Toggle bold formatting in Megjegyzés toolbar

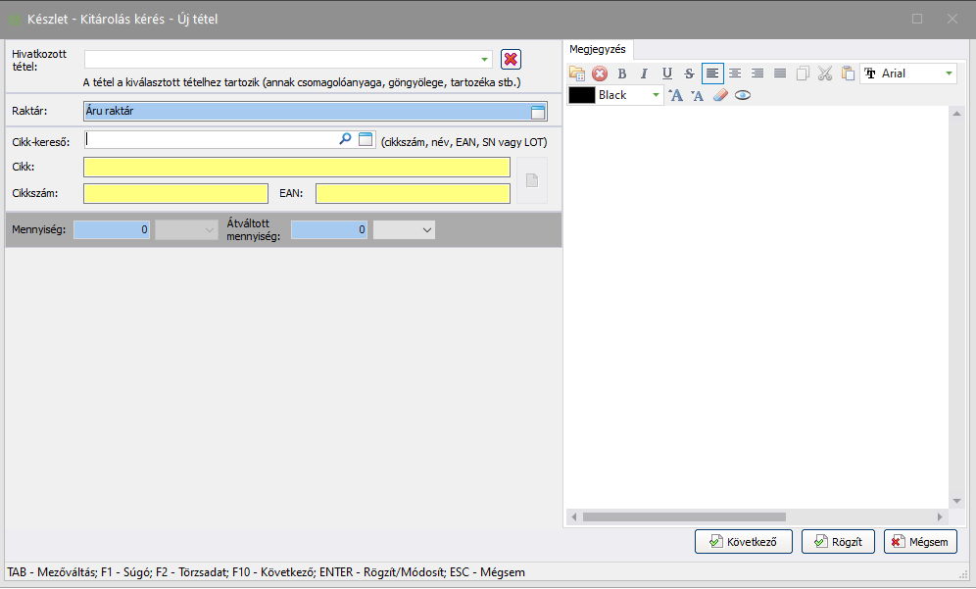[x=621, y=74]
